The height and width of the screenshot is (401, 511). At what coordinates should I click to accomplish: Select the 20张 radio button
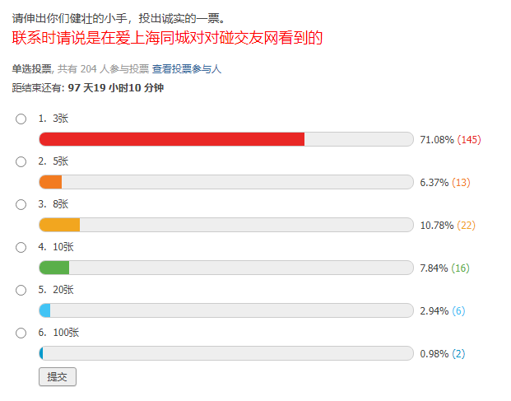coord(21,290)
